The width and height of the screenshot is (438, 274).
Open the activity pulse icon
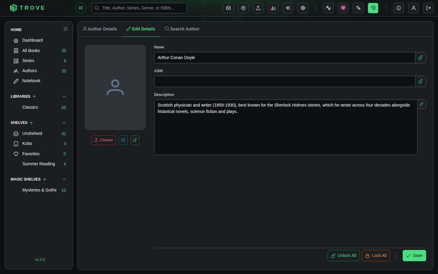click(328, 8)
